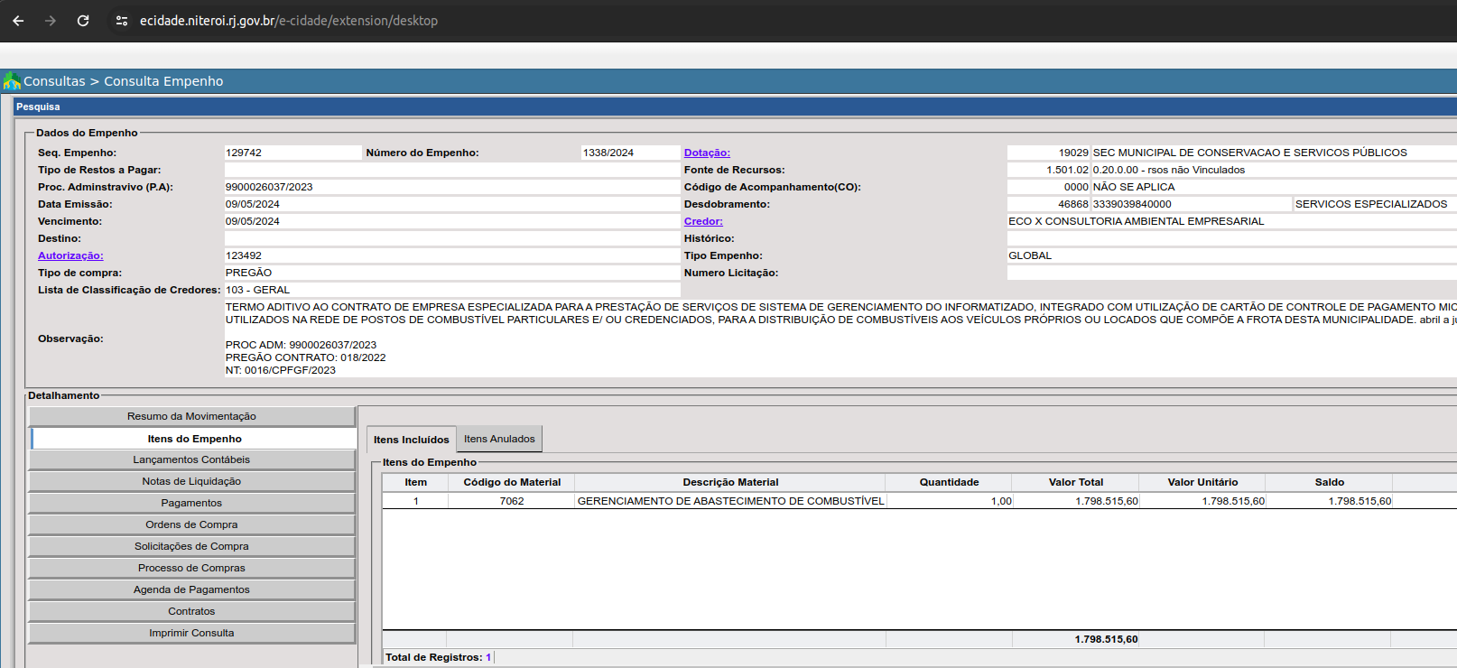This screenshot has height=668, width=1457.
Task: Open Notas de Liquidação
Action: pos(191,481)
